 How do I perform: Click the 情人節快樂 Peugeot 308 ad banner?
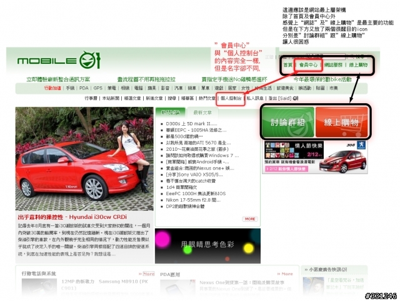tap(315, 157)
